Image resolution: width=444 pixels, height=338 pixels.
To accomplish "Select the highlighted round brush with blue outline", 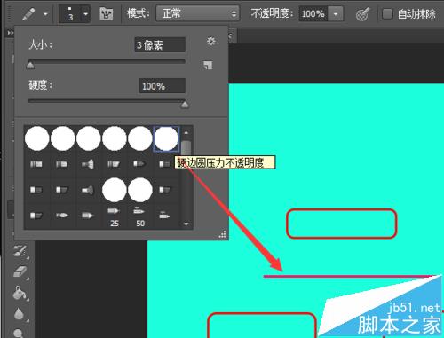I will (x=166, y=138).
